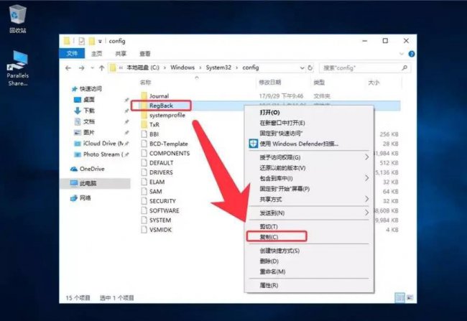The width and height of the screenshot is (467, 321).
Task: Choose 在新窗口中打开(E) in context menu
Action: click(309, 123)
